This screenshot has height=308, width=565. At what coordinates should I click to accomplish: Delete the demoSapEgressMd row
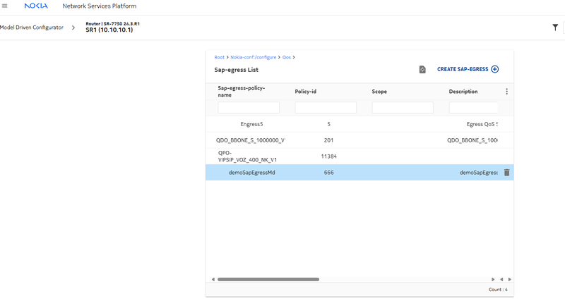(506, 173)
